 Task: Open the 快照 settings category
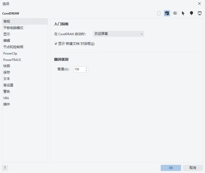[25, 66]
